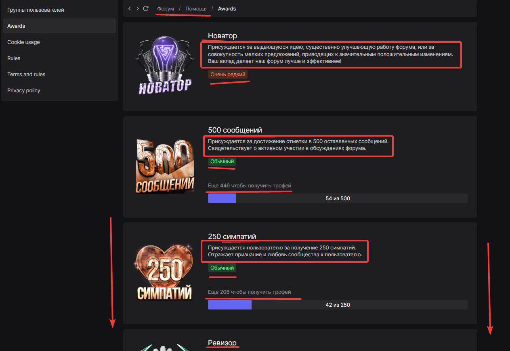
Task: Click the Ревизор award title
Action: pyautogui.click(x=222, y=343)
